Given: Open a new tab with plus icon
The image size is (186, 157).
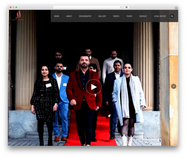Looking at the screenshot, I should point(176,8).
